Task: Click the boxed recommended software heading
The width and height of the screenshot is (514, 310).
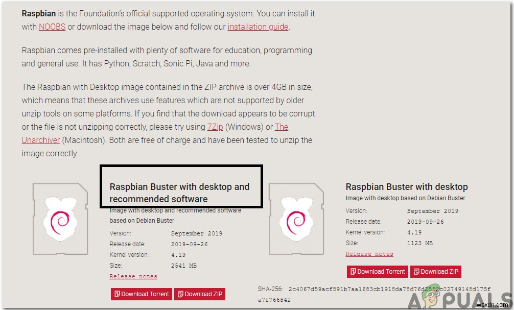Action: pyautogui.click(x=181, y=186)
